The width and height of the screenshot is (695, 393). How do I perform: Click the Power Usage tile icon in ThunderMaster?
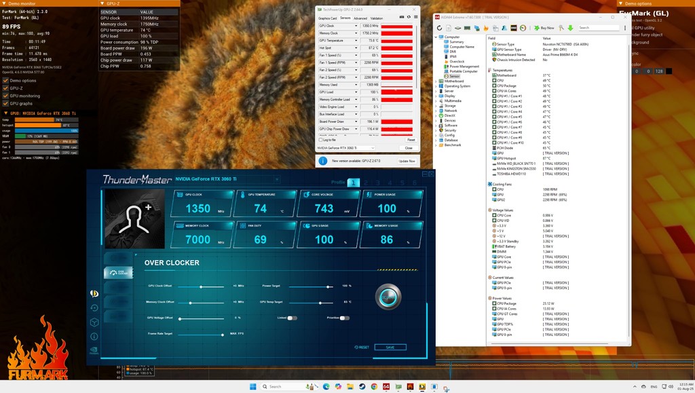pos(369,195)
